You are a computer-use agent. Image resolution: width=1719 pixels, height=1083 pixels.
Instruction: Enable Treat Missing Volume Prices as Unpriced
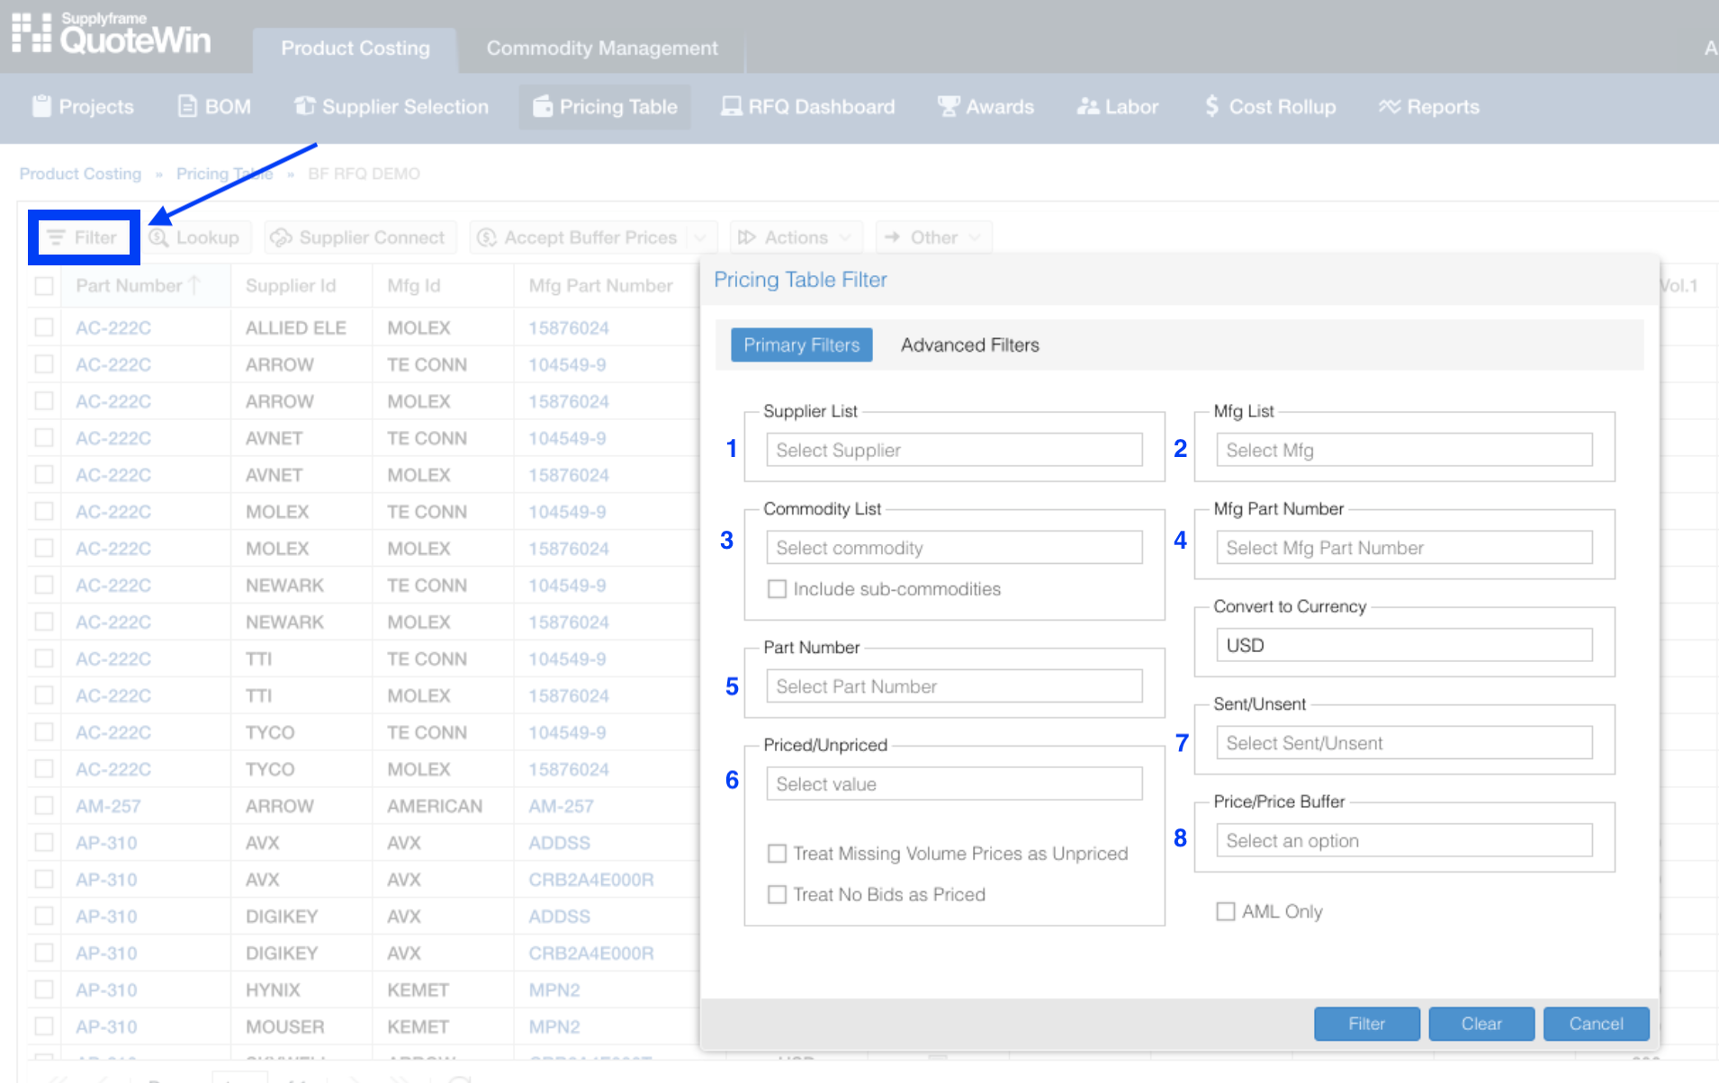click(777, 854)
